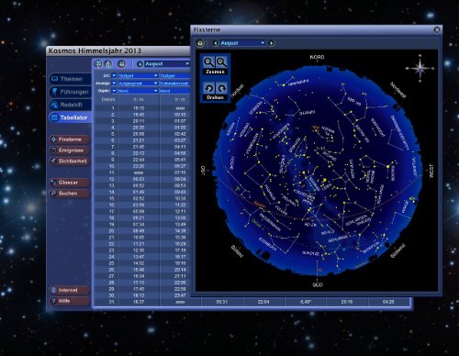459x356 pixels.
Task: Open the August month dropdown in Fixsterne
Action: (242, 43)
